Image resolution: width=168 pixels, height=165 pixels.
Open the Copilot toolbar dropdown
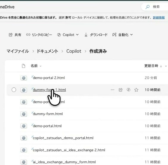68,35
